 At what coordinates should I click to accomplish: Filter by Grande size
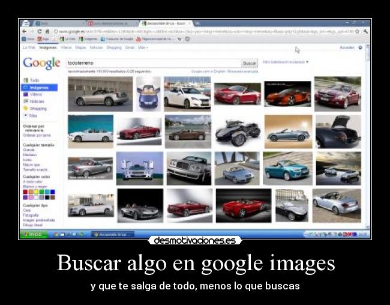[29, 150]
